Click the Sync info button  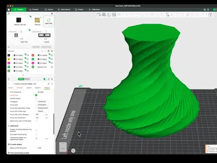click(x=48, y=21)
